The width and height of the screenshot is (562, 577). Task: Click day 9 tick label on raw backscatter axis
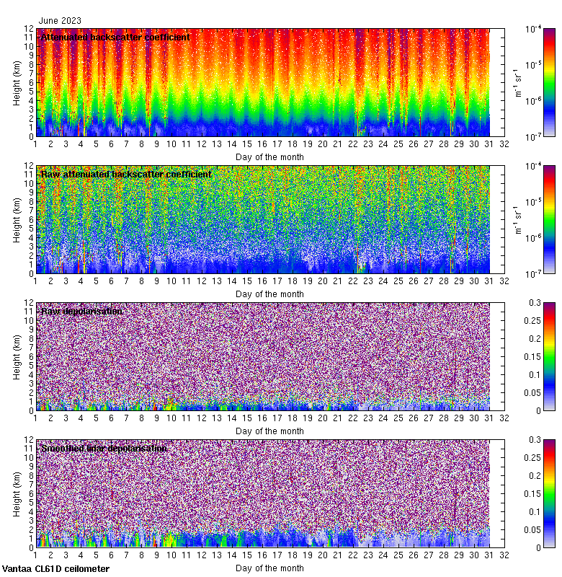pyautogui.click(x=156, y=281)
